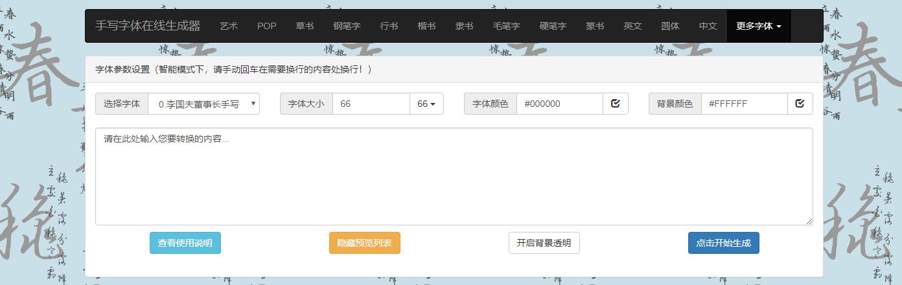This screenshot has height=285, width=902.
Task: Go to the 草书 font category
Action: click(x=305, y=26)
